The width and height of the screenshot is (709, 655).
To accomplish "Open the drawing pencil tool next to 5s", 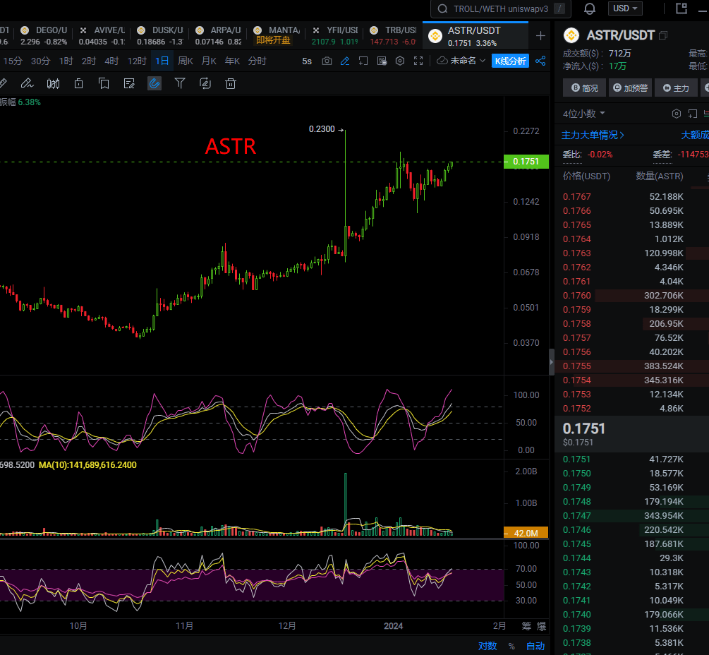I will [x=345, y=61].
